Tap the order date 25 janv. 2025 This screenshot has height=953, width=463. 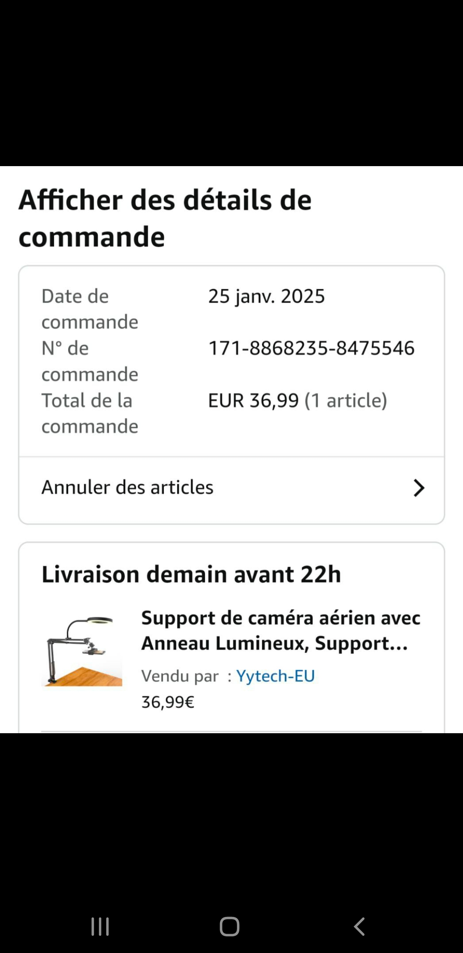click(266, 296)
